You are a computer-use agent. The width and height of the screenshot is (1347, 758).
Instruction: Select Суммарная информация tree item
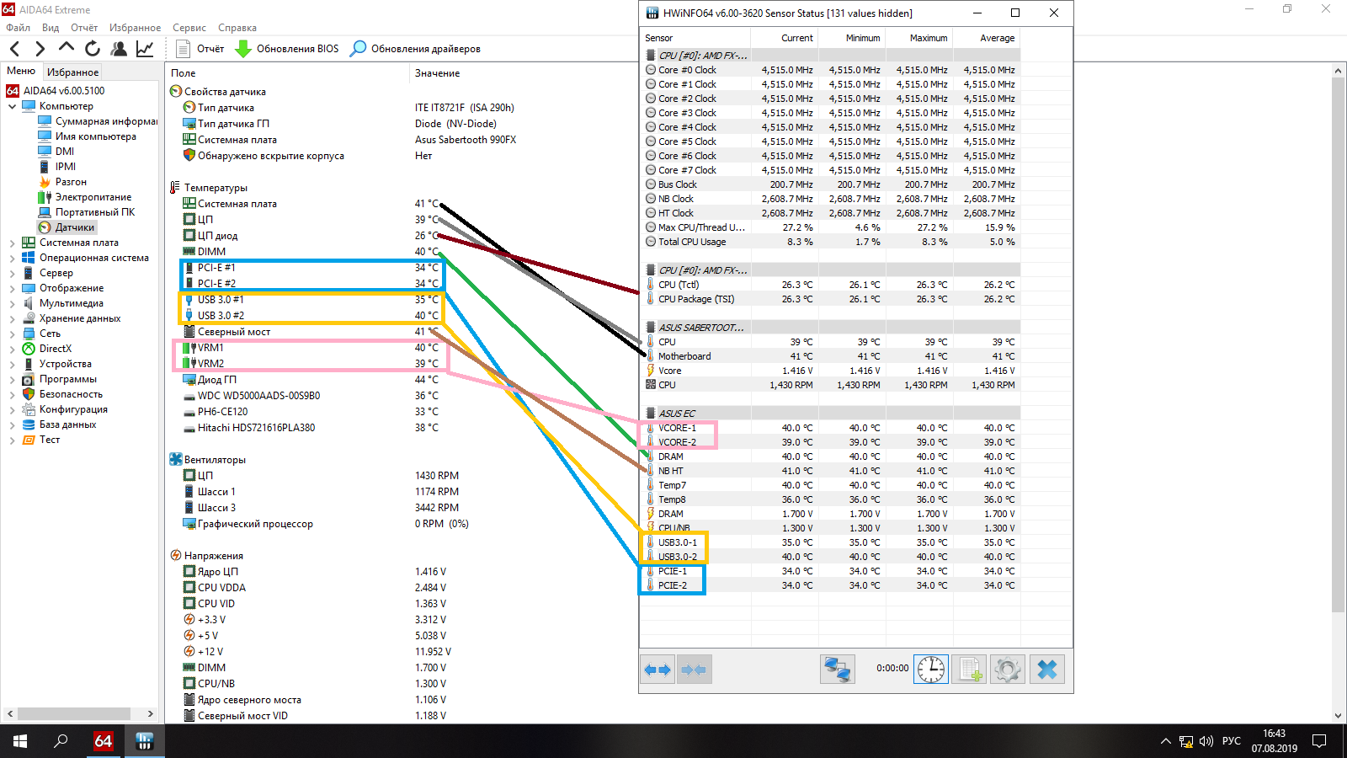point(98,121)
